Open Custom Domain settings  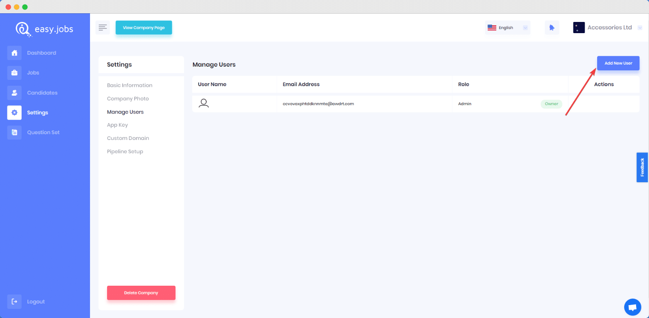tap(128, 138)
